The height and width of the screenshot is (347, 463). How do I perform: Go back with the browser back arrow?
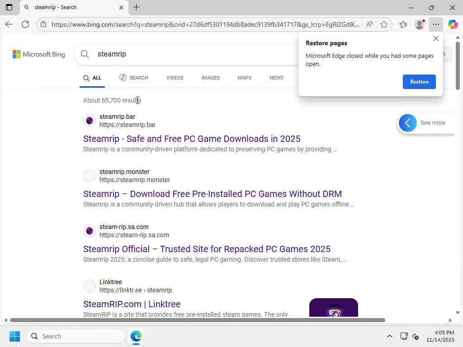[9, 24]
